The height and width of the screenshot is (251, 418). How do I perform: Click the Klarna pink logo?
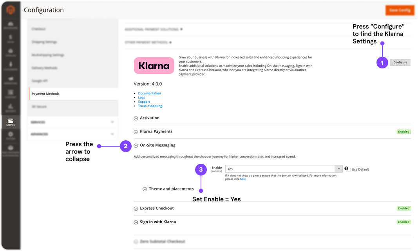[x=154, y=66]
